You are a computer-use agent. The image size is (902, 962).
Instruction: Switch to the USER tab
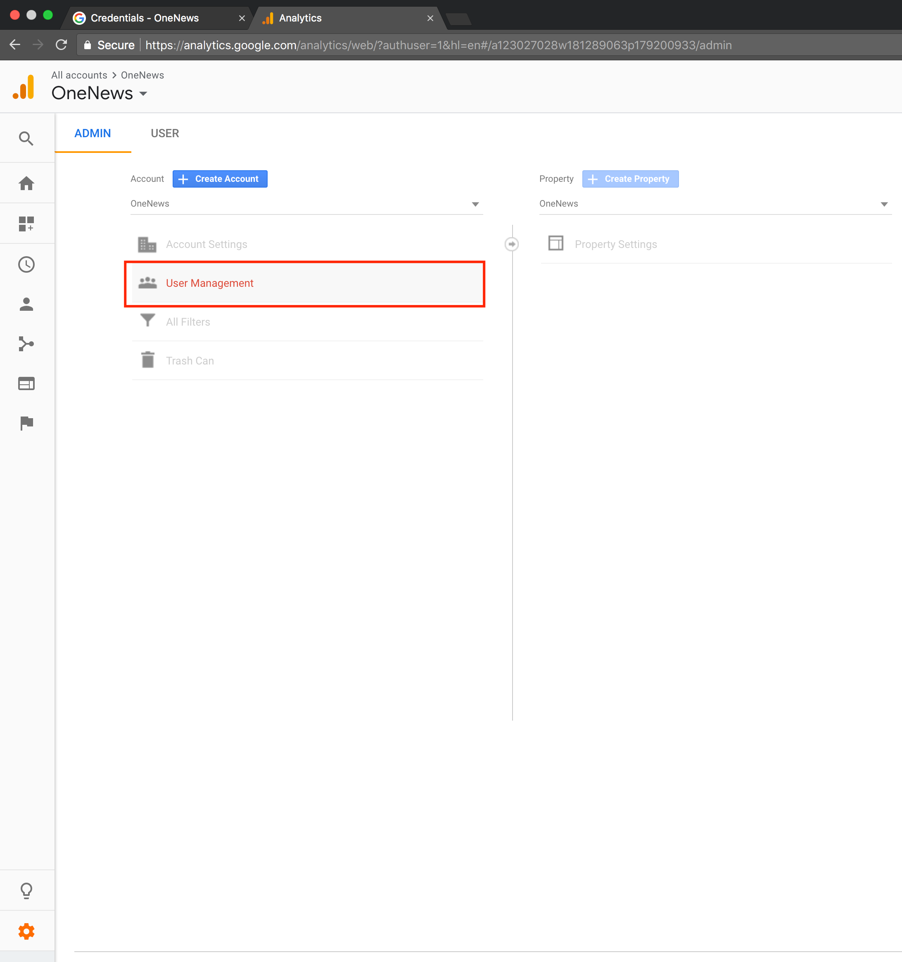pyautogui.click(x=164, y=133)
